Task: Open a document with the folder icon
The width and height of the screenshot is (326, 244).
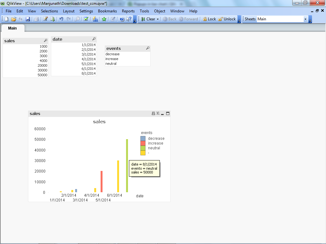Action: (13, 19)
